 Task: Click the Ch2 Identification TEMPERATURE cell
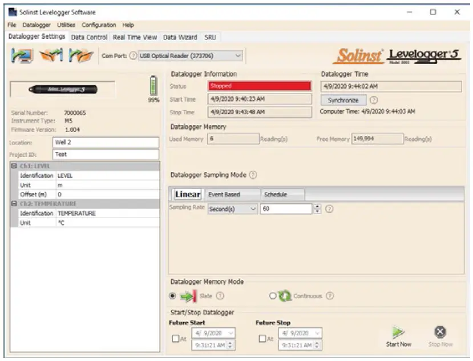pyautogui.click(x=107, y=213)
